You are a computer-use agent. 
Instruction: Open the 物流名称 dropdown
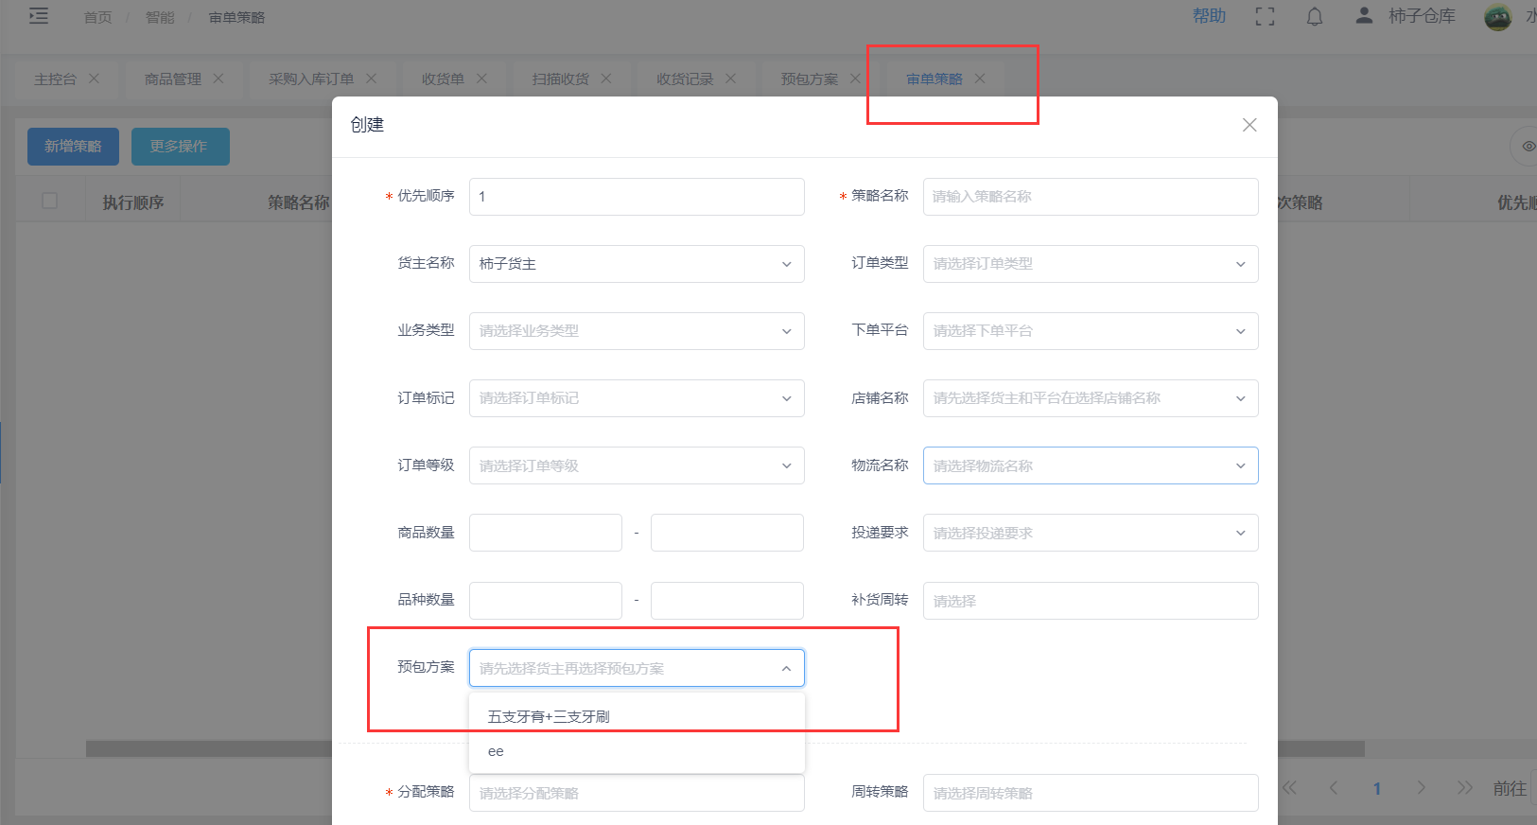pyautogui.click(x=1091, y=465)
